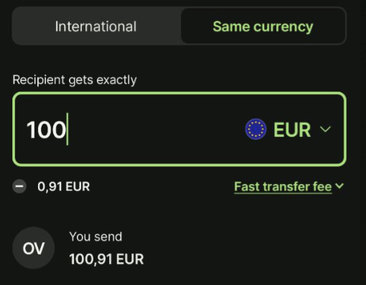Click the minus circle fee icon
The width and height of the screenshot is (366, 285).
click(x=19, y=186)
